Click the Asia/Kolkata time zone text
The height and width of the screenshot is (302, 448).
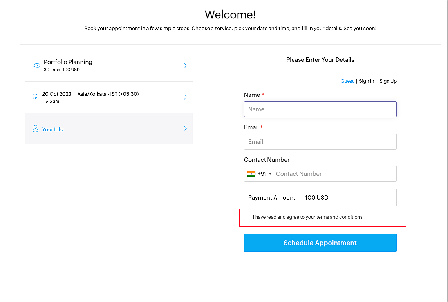pos(108,94)
